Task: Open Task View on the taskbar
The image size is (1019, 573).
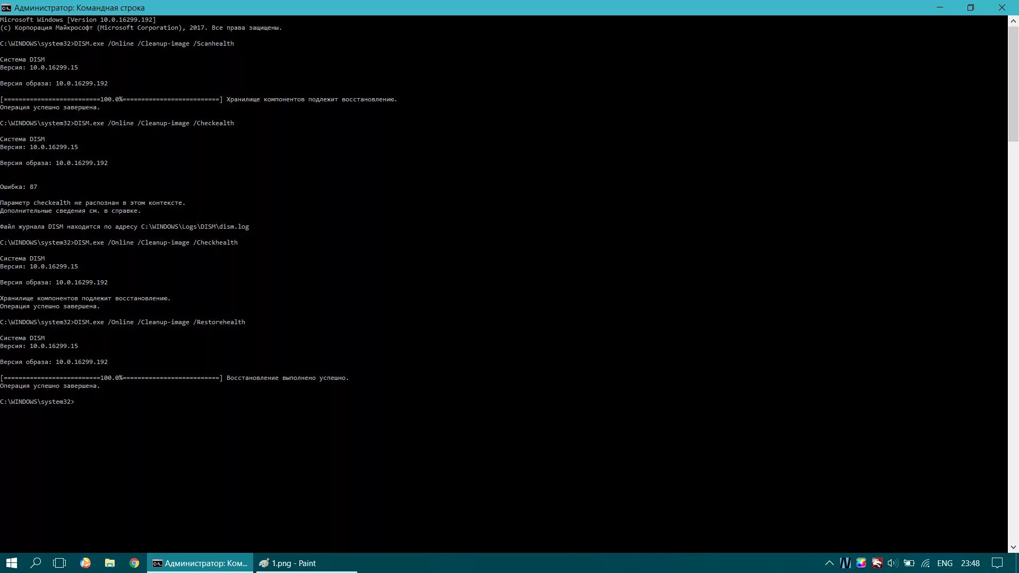Action: (59, 563)
